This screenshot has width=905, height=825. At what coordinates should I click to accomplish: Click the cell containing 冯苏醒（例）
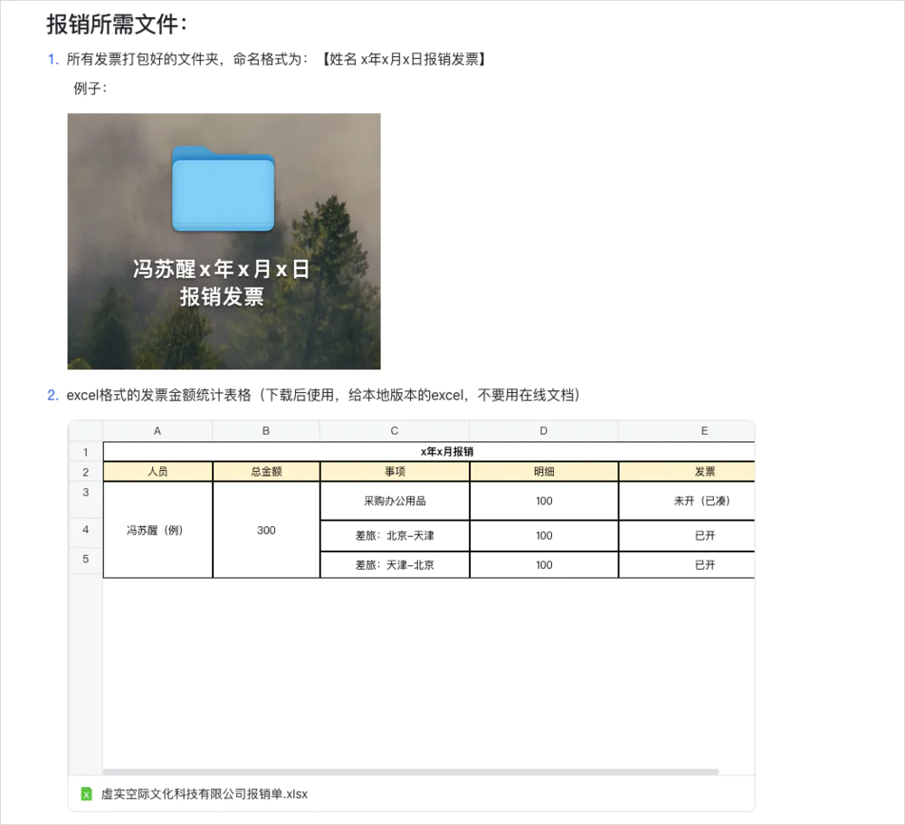[157, 530]
